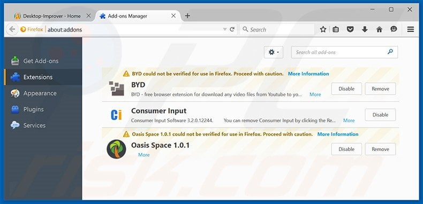Bookmark this page with the star icon
423x204 pixels.
pos(323,29)
